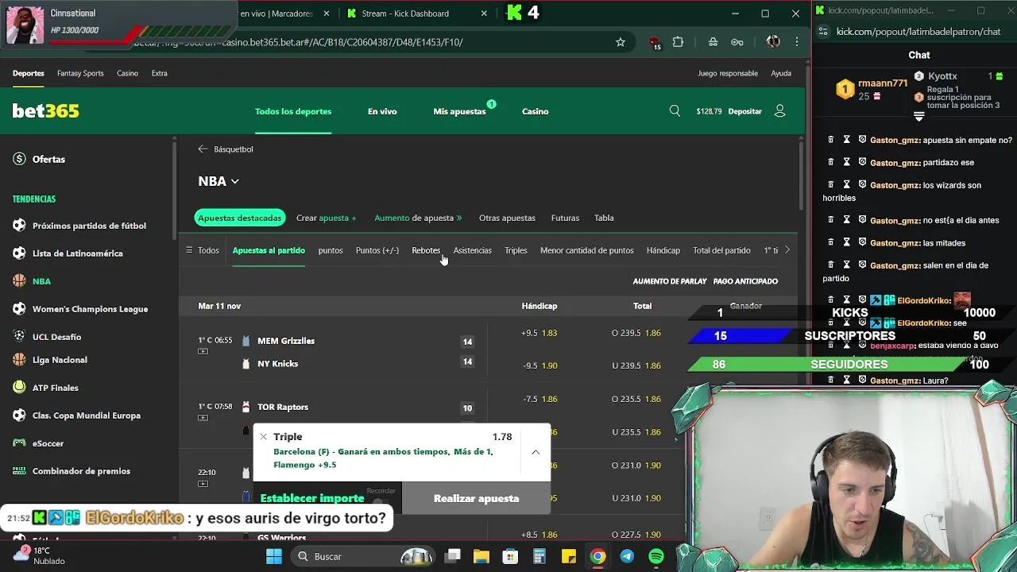This screenshot has width=1017, height=572.
Task: Click soccer ball icon beside Próximos partidos de fútbol
Action: pyautogui.click(x=19, y=226)
